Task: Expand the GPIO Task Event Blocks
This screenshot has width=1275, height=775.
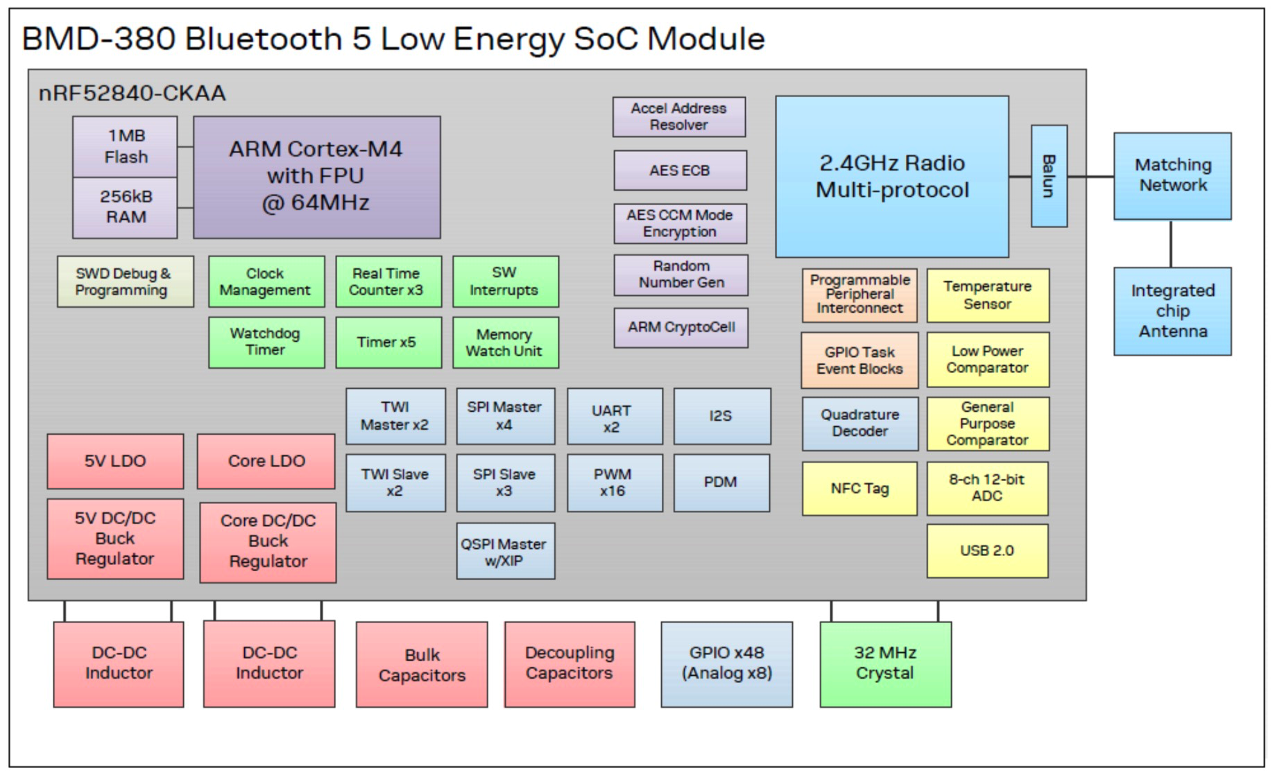Action: click(860, 360)
